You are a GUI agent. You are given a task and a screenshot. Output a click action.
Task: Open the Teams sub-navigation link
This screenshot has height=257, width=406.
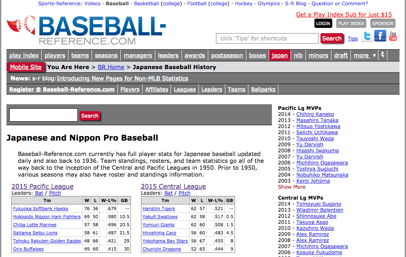236,89
